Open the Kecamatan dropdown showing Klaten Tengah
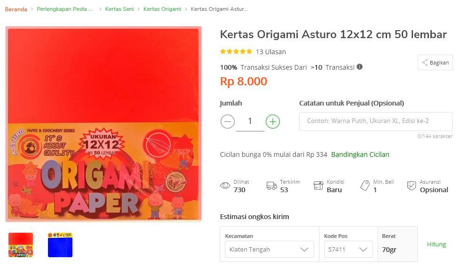 (x=269, y=249)
